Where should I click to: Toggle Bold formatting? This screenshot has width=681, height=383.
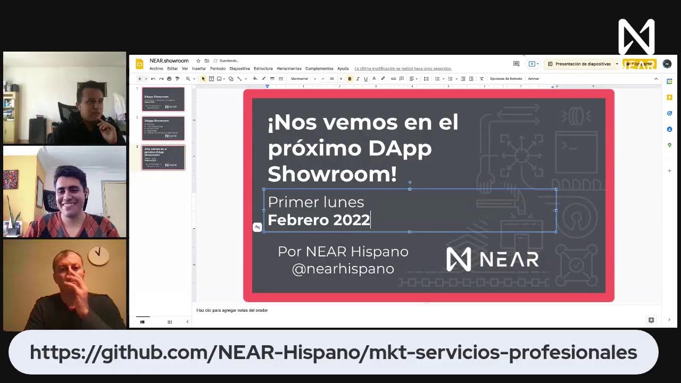pyautogui.click(x=350, y=79)
